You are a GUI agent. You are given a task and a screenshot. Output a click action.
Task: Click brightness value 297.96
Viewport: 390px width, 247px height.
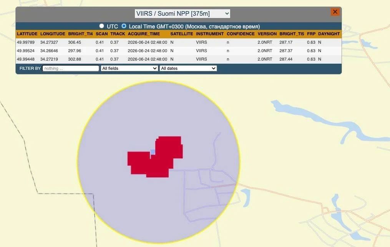pyautogui.click(x=75, y=51)
